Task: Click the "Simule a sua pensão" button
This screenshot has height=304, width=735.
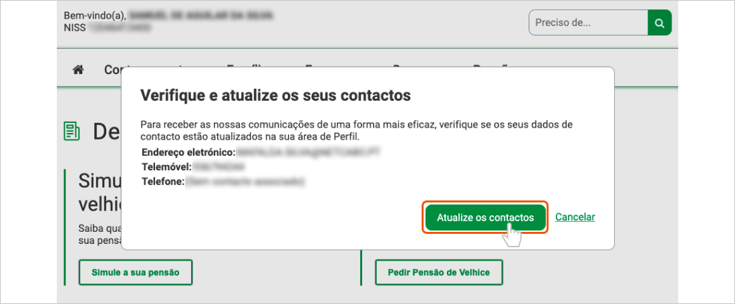Action: [135, 273]
